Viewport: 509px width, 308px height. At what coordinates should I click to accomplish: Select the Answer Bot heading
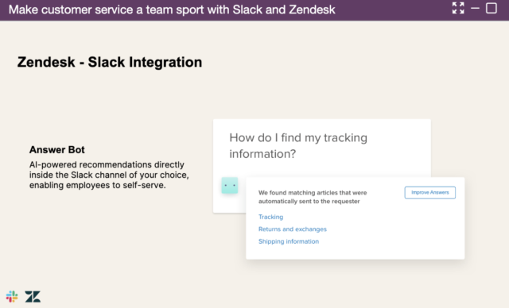coord(56,149)
